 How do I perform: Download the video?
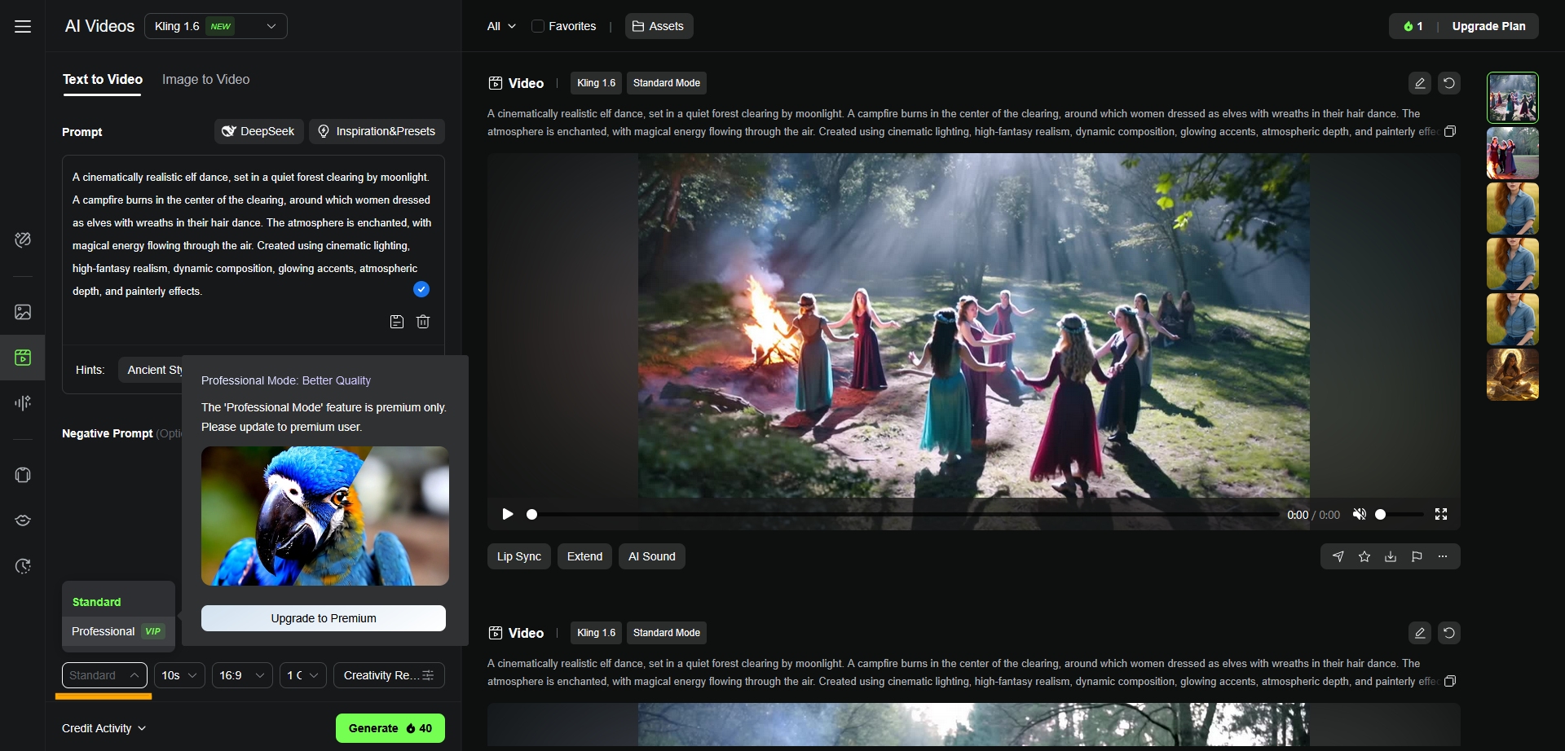coord(1391,556)
